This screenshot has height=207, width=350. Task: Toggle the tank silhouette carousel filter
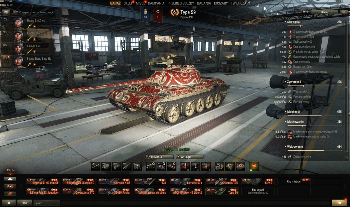coord(10,179)
